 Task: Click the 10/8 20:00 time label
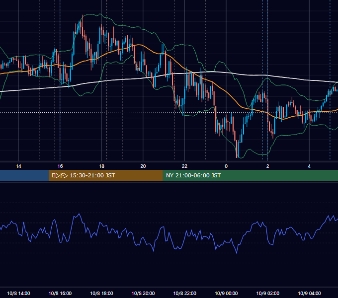(x=143, y=293)
